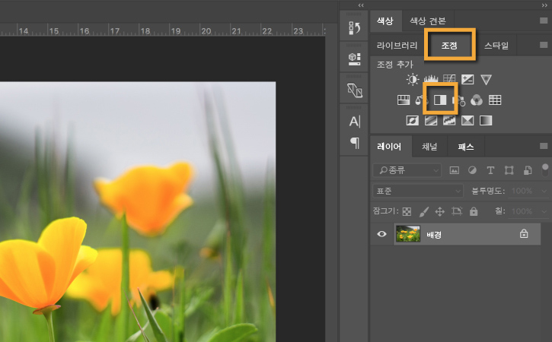Add a Curves adjustment layer
552x342 pixels.
[449, 80]
